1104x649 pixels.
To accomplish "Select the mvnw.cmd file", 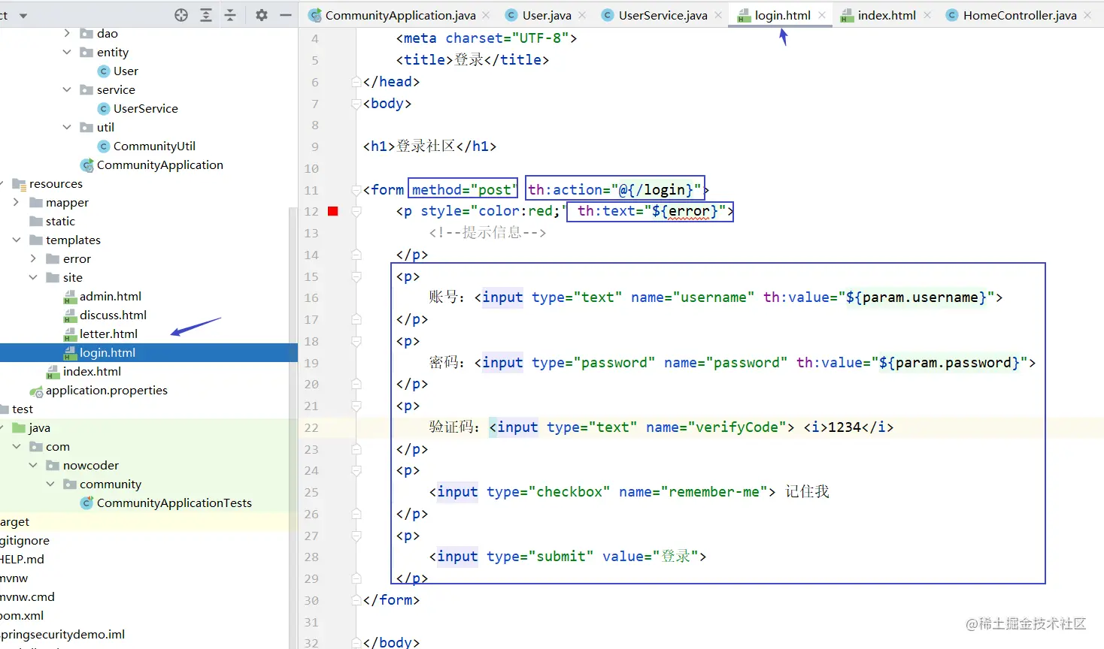I will pos(27,596).
